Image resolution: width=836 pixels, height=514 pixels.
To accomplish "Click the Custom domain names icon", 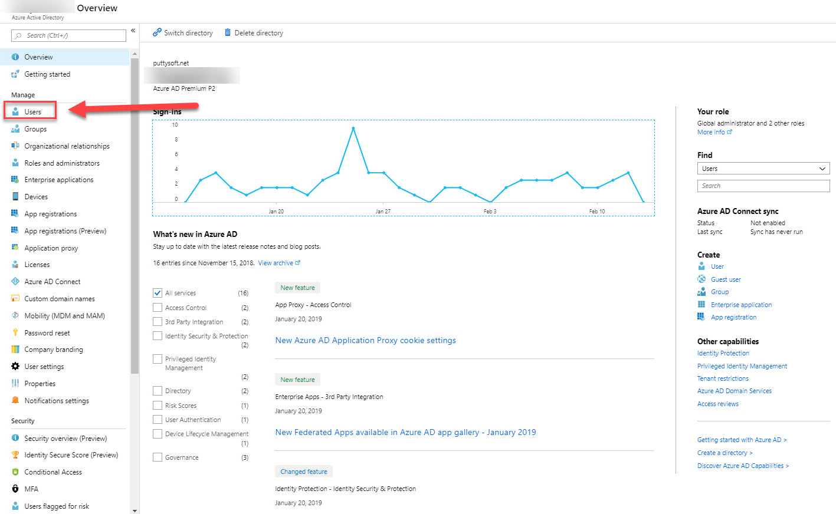I will point(15,299).
